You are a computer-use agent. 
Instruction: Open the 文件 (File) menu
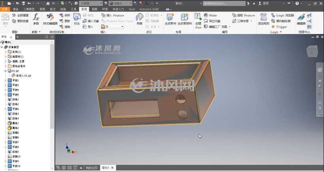point(5,9)
